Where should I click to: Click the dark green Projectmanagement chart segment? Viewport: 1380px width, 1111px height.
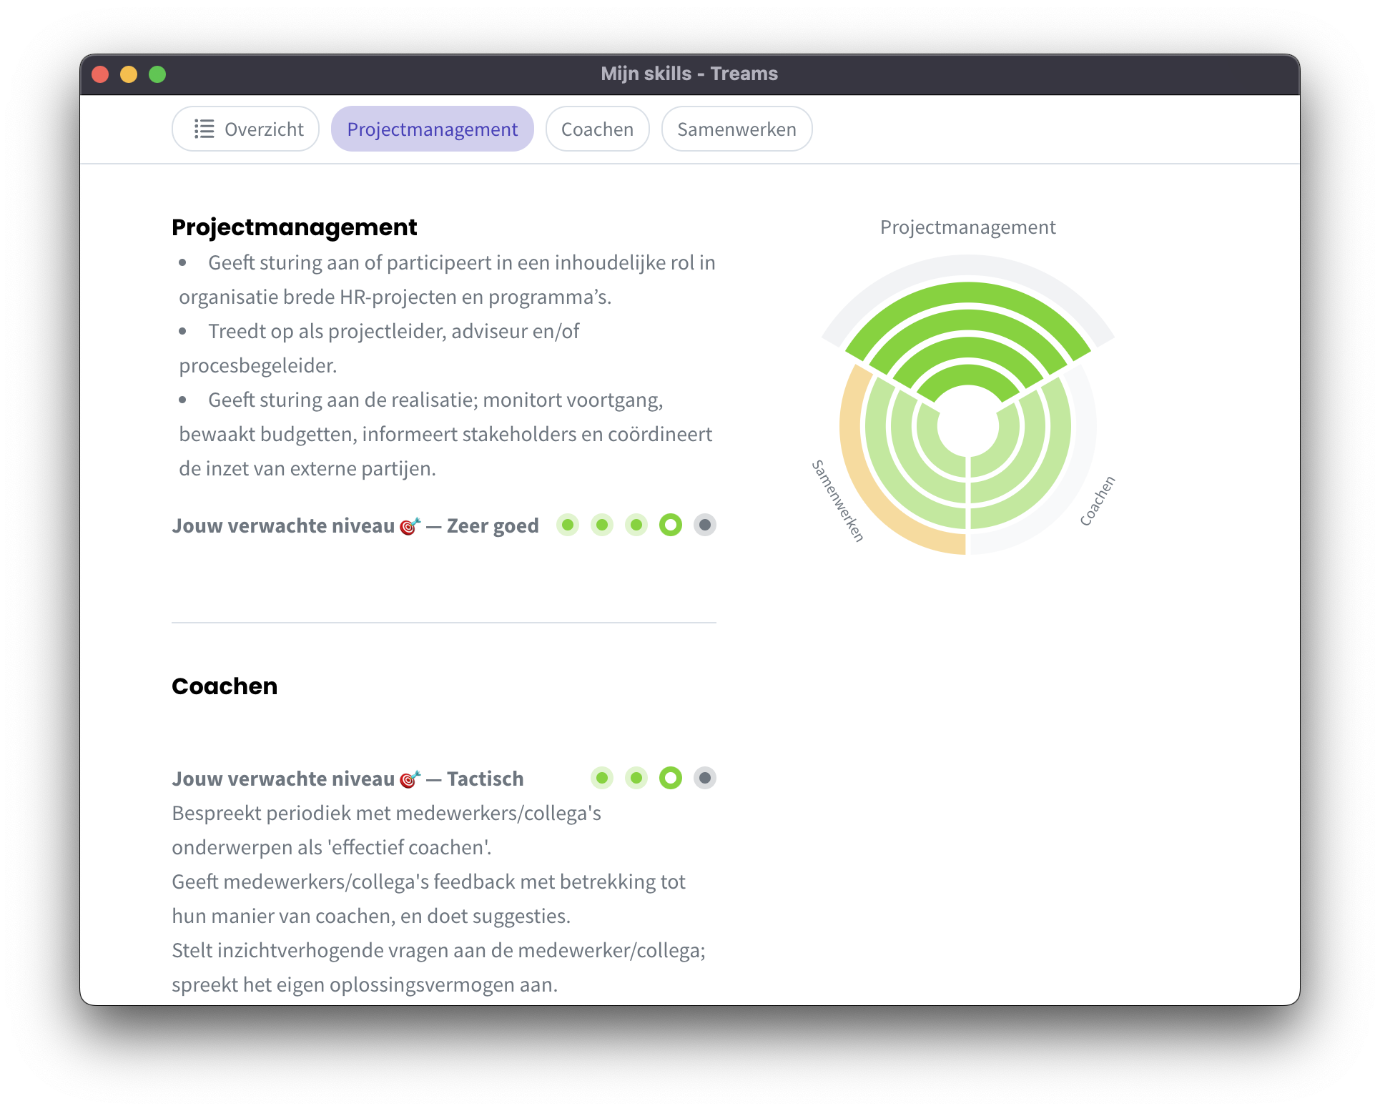(968, 298)
